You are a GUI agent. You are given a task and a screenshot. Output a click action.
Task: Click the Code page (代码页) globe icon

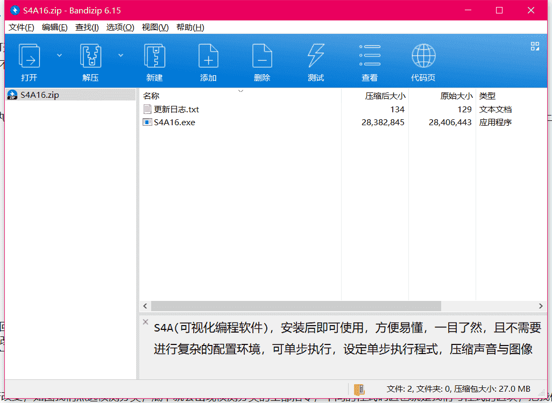click(423, 55)
